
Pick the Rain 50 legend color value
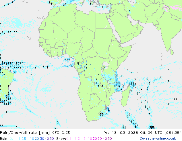click(x=52, y=139)
